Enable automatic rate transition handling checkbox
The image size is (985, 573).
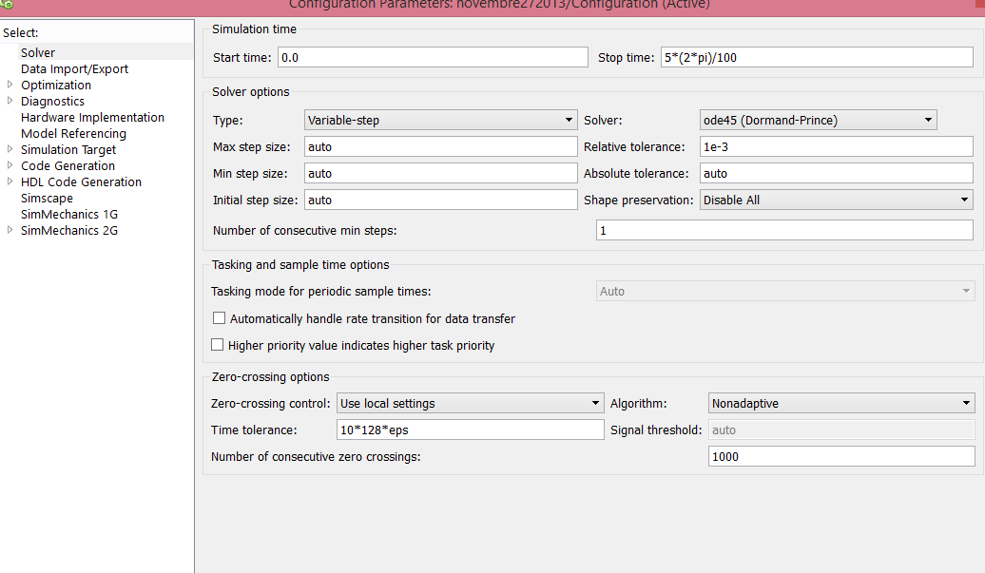coord(219,319)
